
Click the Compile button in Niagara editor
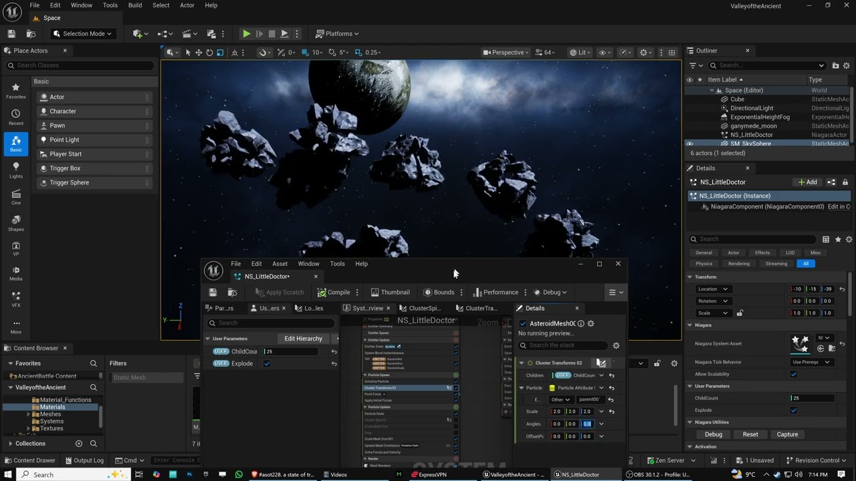(334, 292)
